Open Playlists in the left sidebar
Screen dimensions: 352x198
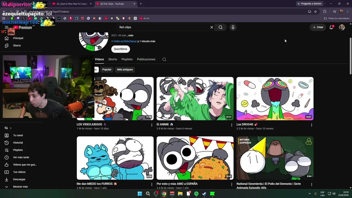[x=18, y=150]
